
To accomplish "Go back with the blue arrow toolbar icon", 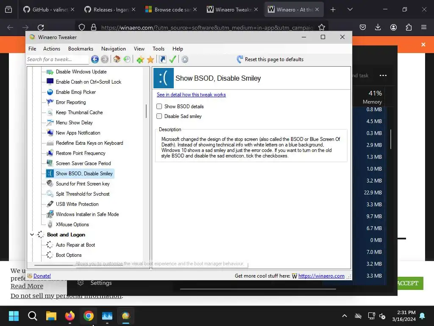I will 95,59.
